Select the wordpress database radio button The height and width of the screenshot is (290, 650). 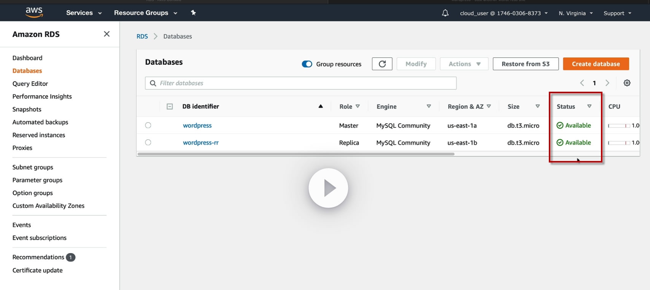click(148, 125)
